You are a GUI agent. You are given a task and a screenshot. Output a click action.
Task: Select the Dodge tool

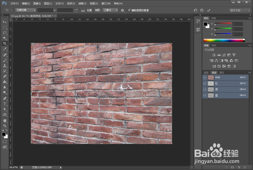[5, 93]
